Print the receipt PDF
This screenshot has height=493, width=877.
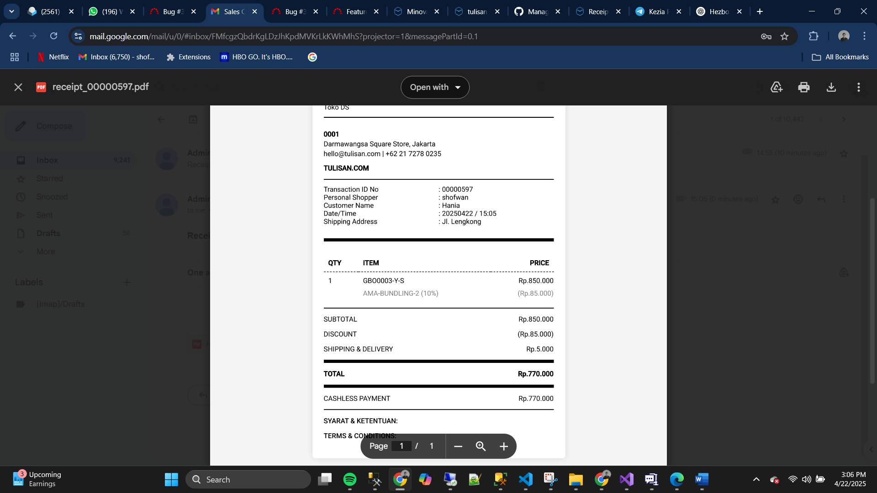click(804, 87)
